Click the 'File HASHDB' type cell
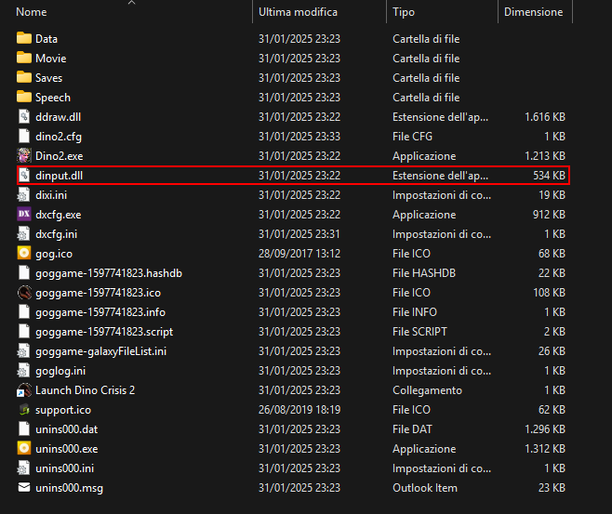Viewport: 612px width, 514px height. [x=424, y=273]
